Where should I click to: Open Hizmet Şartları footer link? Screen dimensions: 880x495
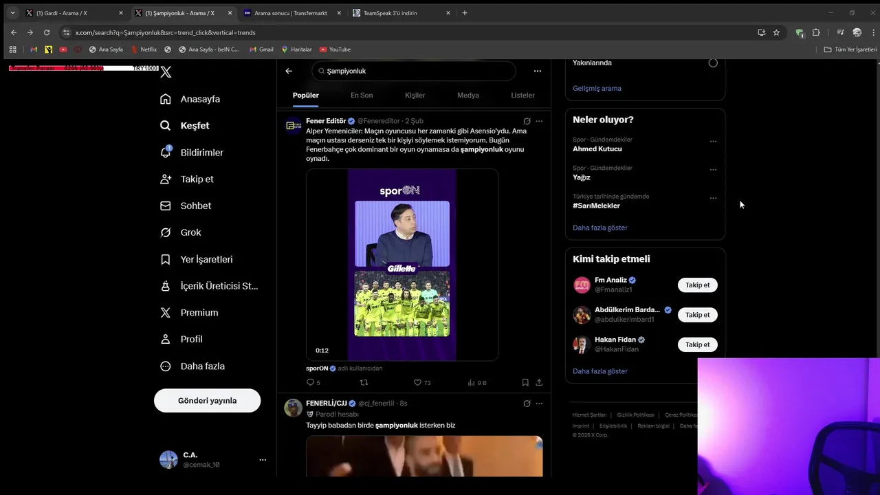pos(589,415)
